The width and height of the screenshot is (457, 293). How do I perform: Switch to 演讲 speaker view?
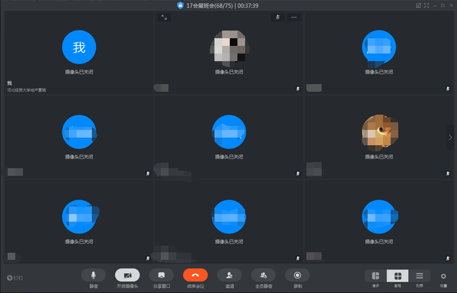[x=375, y=276]
